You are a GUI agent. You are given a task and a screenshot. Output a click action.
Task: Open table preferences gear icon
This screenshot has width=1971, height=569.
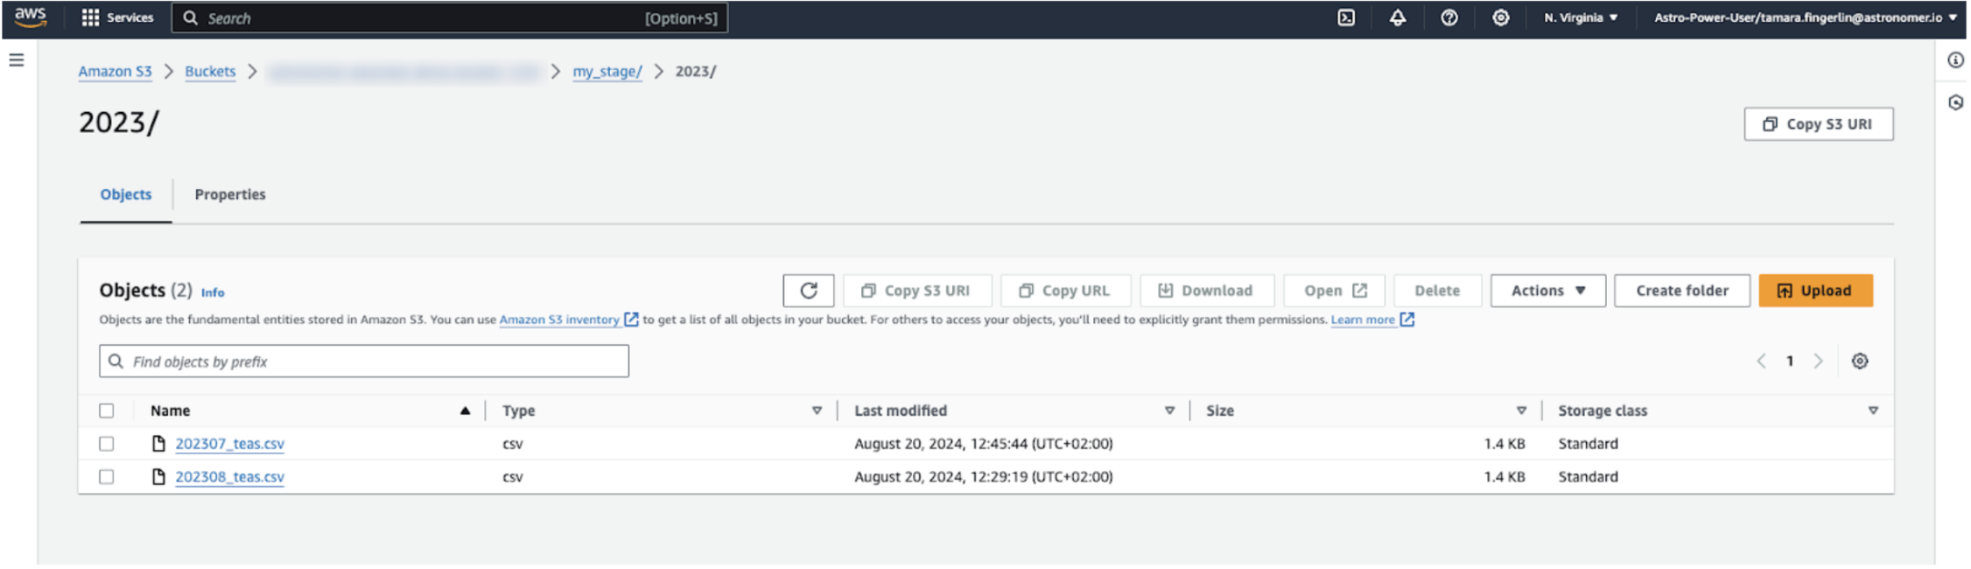tap(1860, 362)
